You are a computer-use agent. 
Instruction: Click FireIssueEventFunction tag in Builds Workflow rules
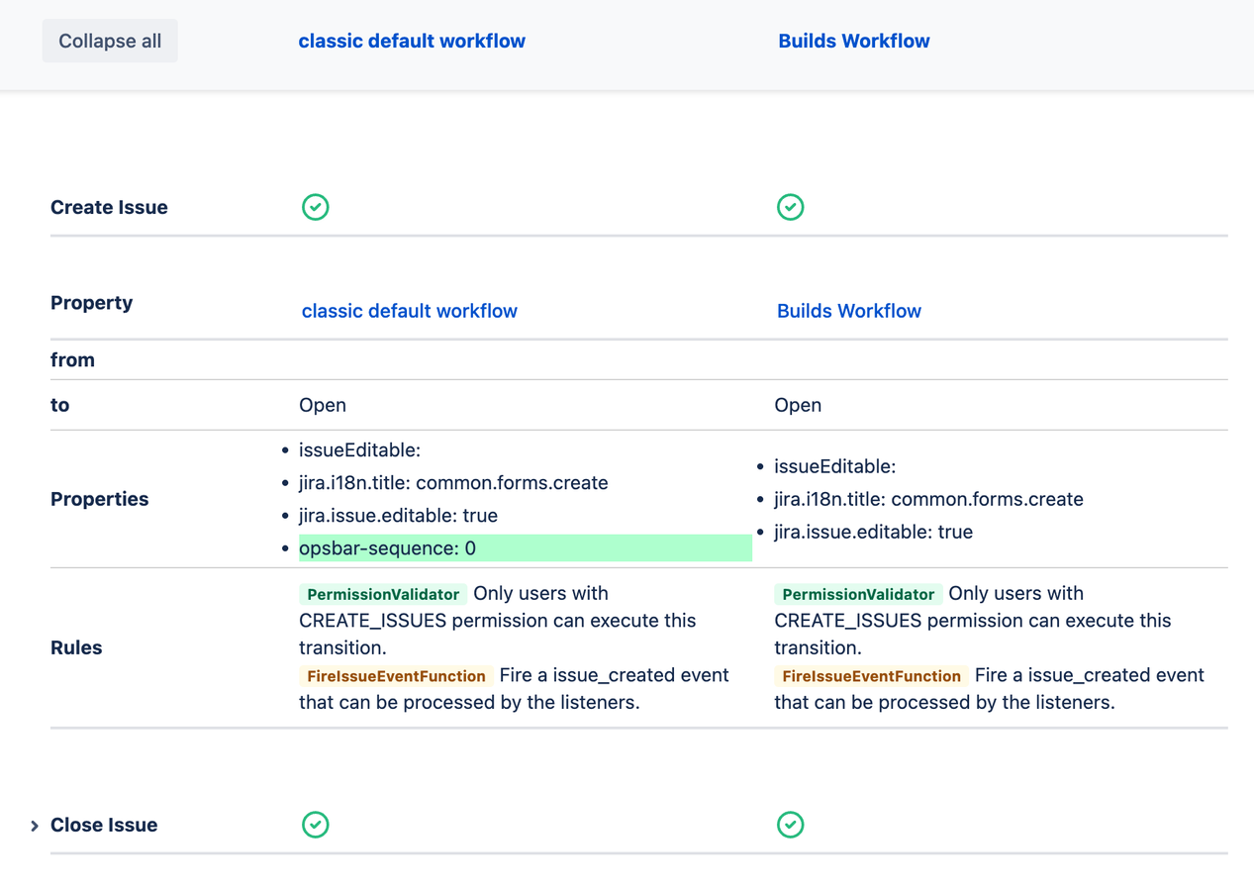click(871, 676)
